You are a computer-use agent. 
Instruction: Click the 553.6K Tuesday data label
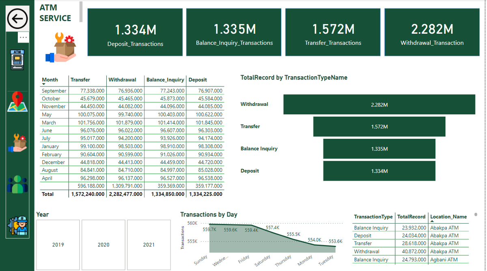point(336,241)
